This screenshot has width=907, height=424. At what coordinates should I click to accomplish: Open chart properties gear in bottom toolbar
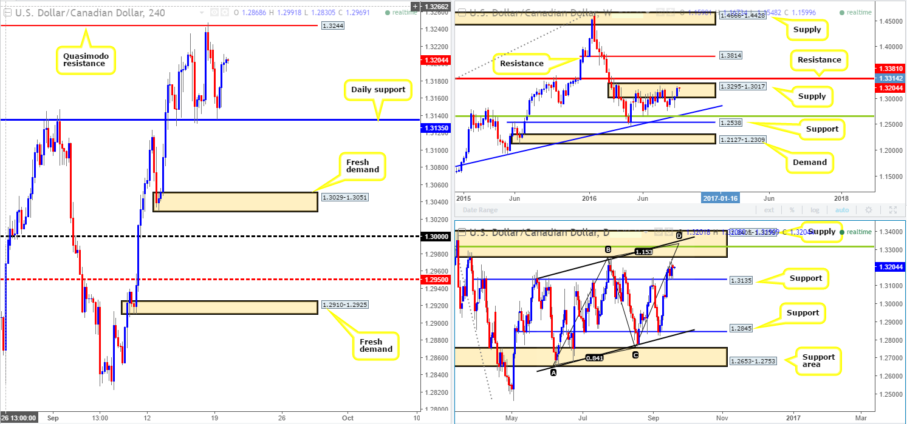868,210
